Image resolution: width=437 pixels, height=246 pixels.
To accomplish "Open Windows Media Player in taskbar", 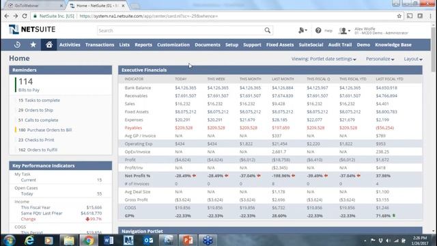I will click(x=48, y=241).
